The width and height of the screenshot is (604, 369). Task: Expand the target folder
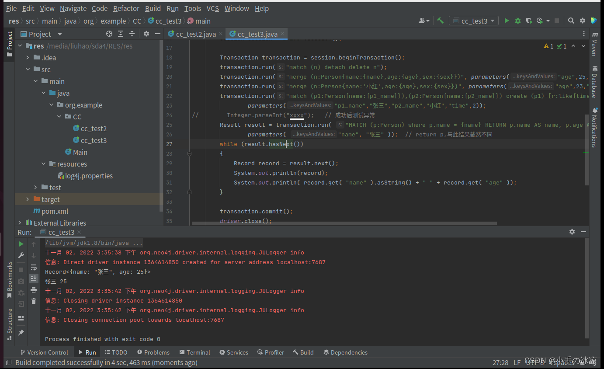(x=28, y=199)
